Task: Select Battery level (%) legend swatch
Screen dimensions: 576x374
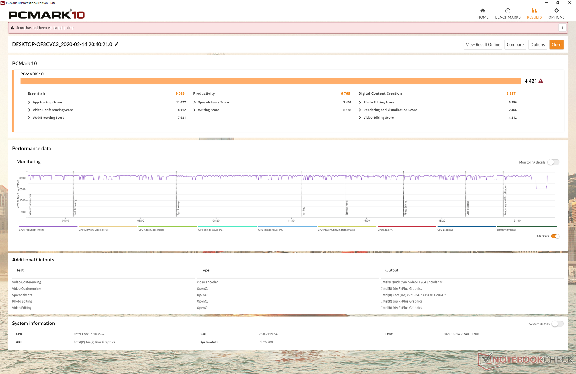Action: click(527, 227)
